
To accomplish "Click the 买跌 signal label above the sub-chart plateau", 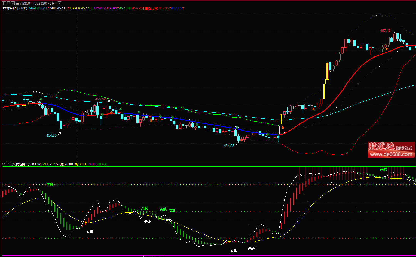I will (383, 169).
